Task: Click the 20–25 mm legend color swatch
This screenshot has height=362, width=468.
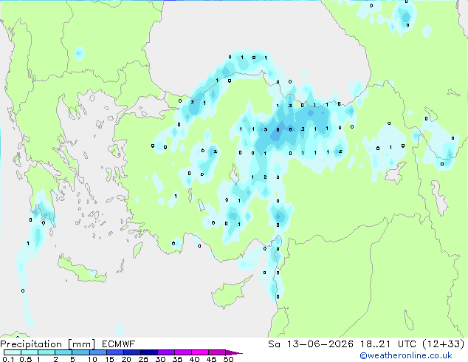Action: 132,352
